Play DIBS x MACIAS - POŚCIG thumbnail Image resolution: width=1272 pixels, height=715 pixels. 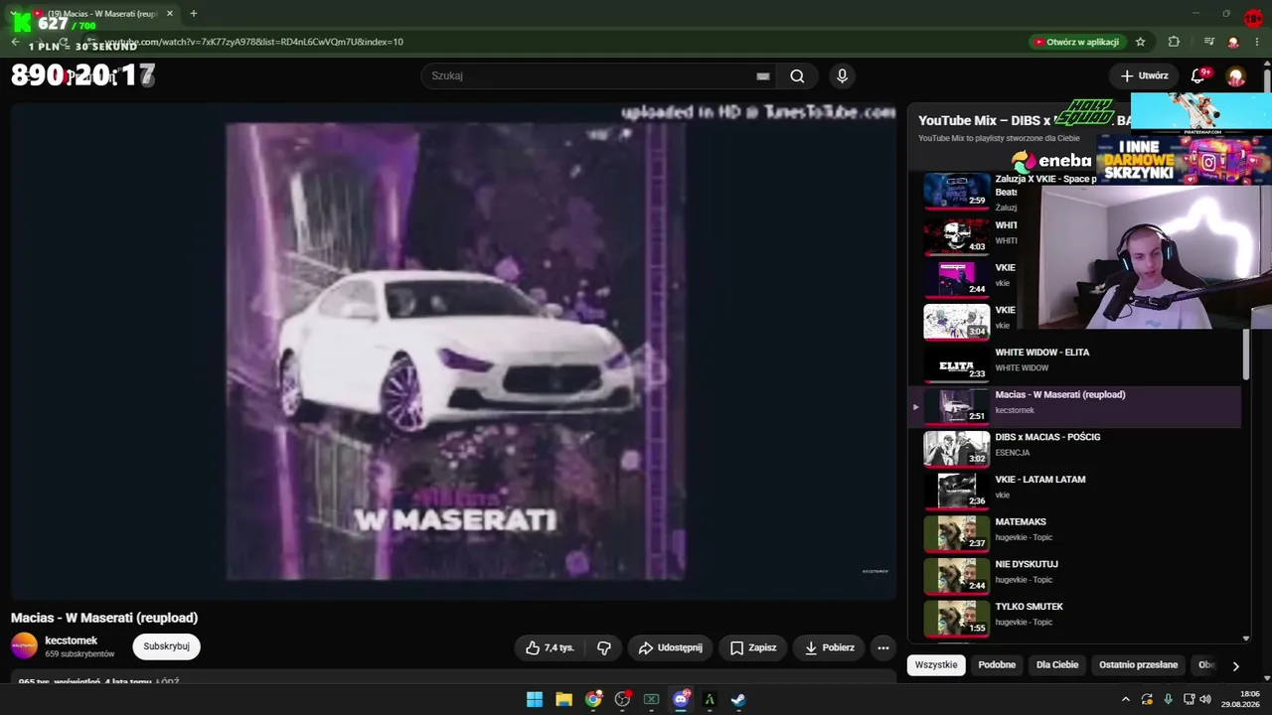tap(957, 448)
